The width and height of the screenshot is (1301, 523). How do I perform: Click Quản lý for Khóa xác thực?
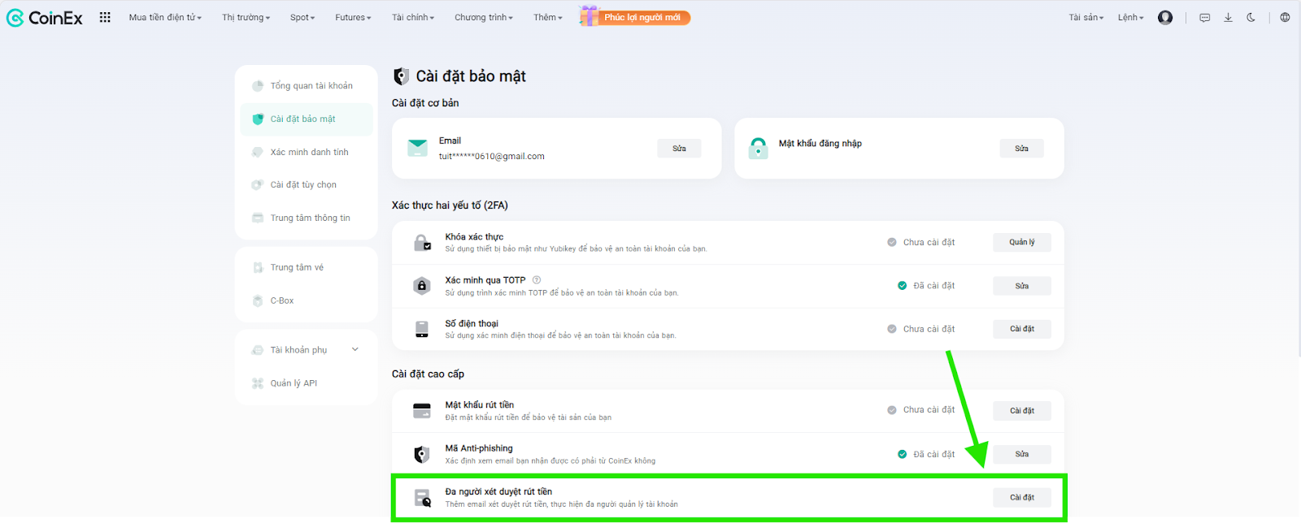pyautogui.click(x=1021, y=242)
